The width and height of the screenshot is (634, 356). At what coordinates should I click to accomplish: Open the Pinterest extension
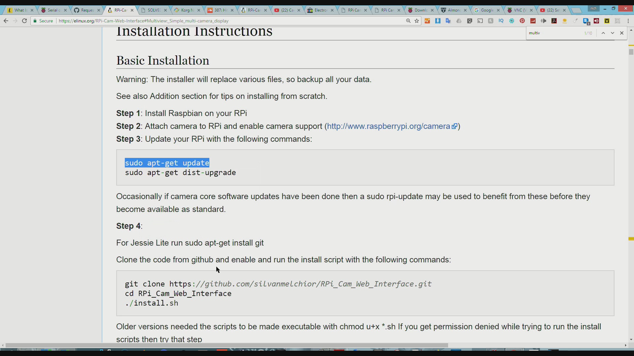tap(522, 21)
